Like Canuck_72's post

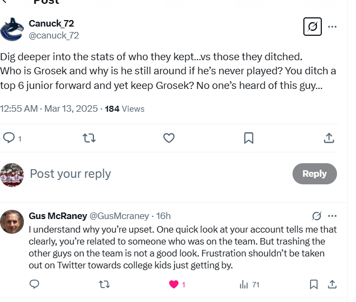point(169,138)
